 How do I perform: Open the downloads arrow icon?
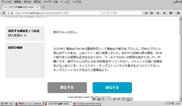coord(158,13)
